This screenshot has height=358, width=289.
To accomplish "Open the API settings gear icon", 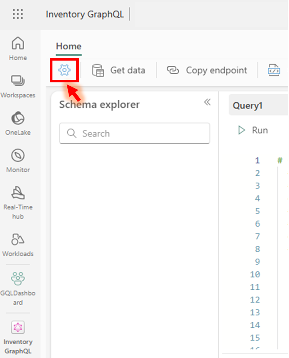I will click(x=64, y=70).
